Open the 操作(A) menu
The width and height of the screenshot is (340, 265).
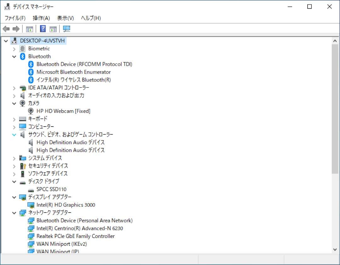[41, 18]
